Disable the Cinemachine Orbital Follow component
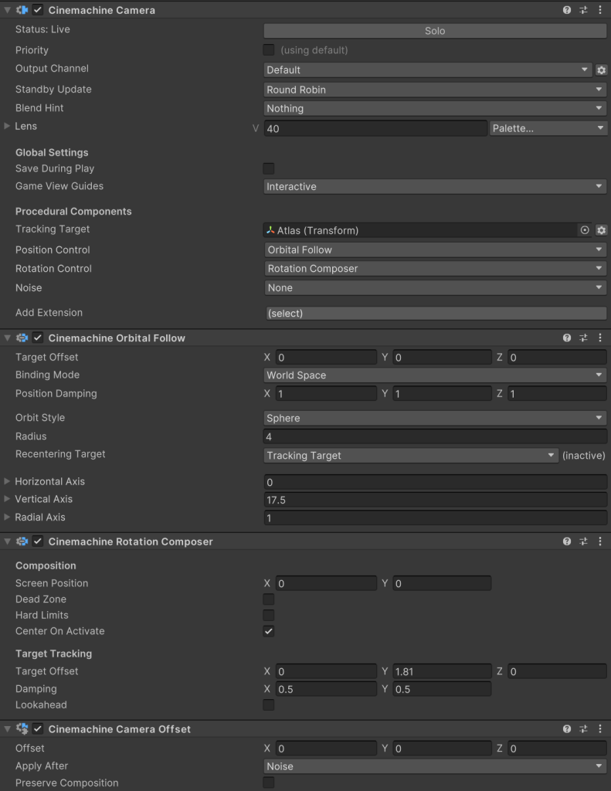This screenshot has height=791, width=611. pos(38,338)
